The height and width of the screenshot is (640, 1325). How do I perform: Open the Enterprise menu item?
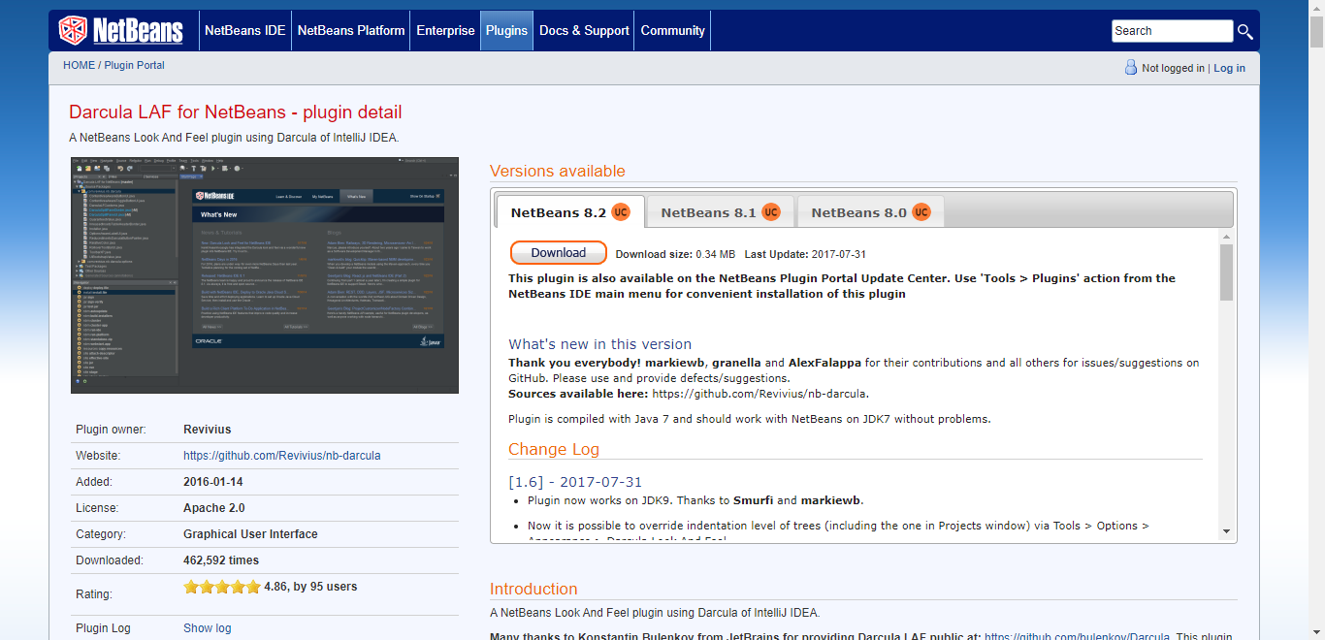[445, 30]
